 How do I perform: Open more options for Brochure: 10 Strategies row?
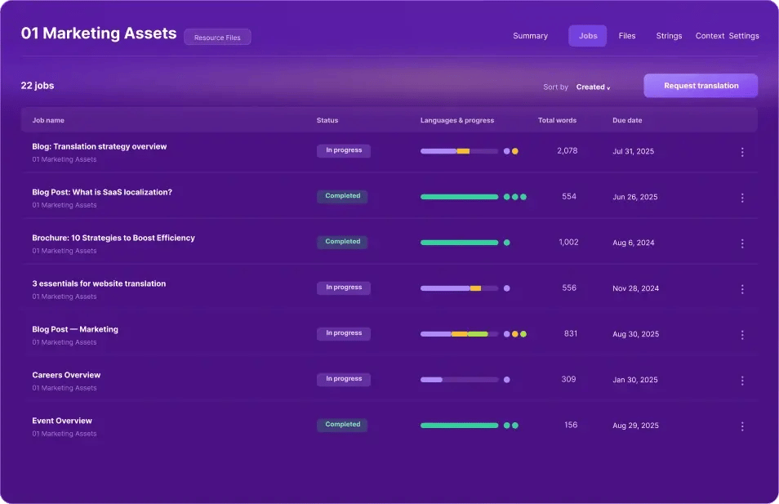click(742, 243)
